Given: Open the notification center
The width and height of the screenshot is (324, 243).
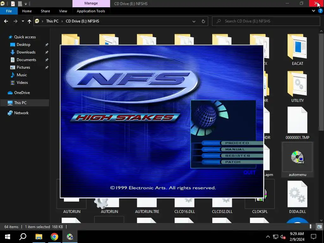Looking at the screenshot, I should tap(314, 237).
